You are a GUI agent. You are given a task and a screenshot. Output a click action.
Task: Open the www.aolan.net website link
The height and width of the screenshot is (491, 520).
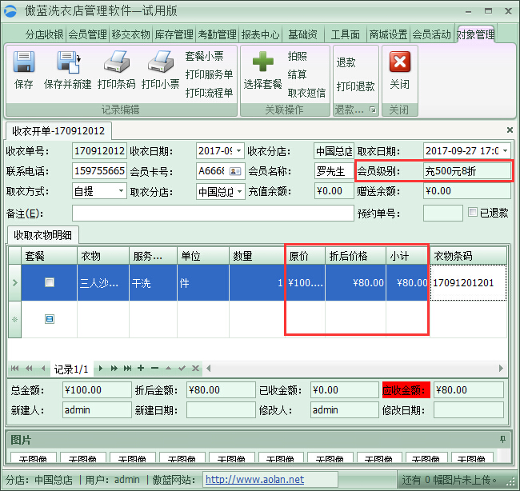click(x=254, y=480)
